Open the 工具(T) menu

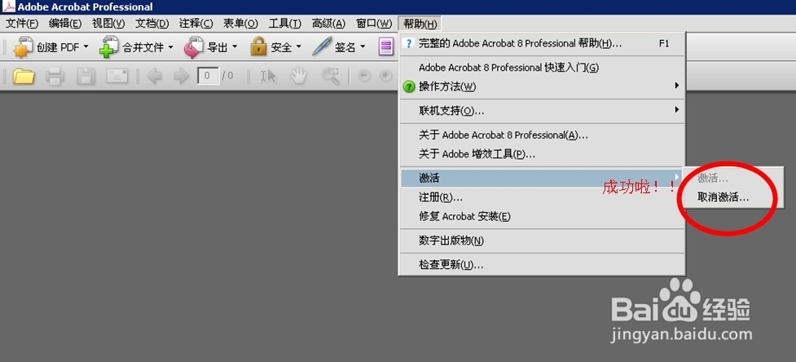click(x=285, y=24)
